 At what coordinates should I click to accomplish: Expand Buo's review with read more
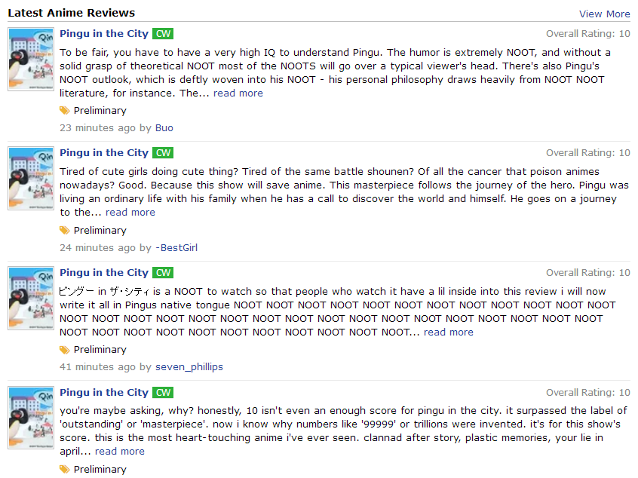click(x=238, y=93)
